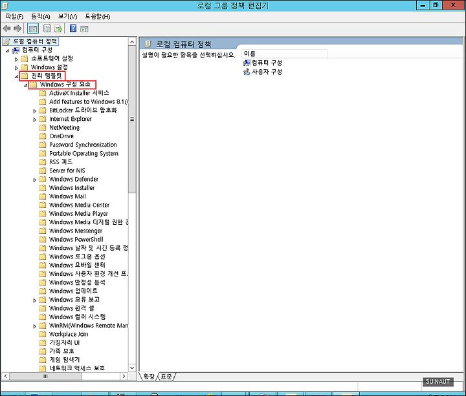Select Windows 업데이트 folder

tap(73, 291)
